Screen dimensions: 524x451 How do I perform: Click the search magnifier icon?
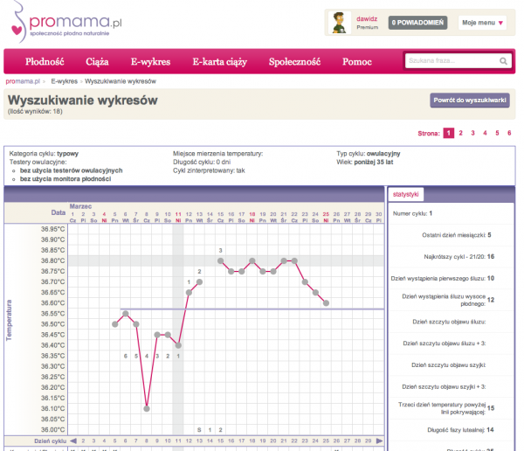(x=503, y=61)
